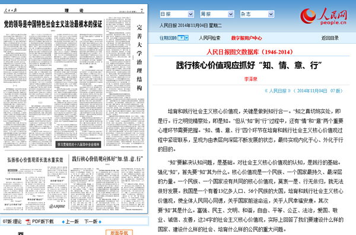Click the blue arrow before 上一版

click(63, 222)
